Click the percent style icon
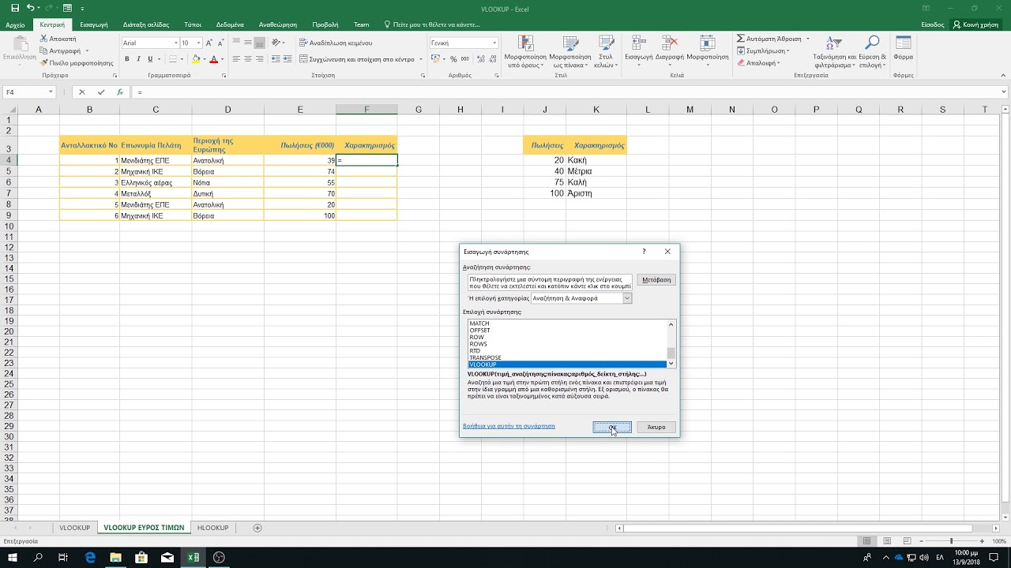 point(453,59)
